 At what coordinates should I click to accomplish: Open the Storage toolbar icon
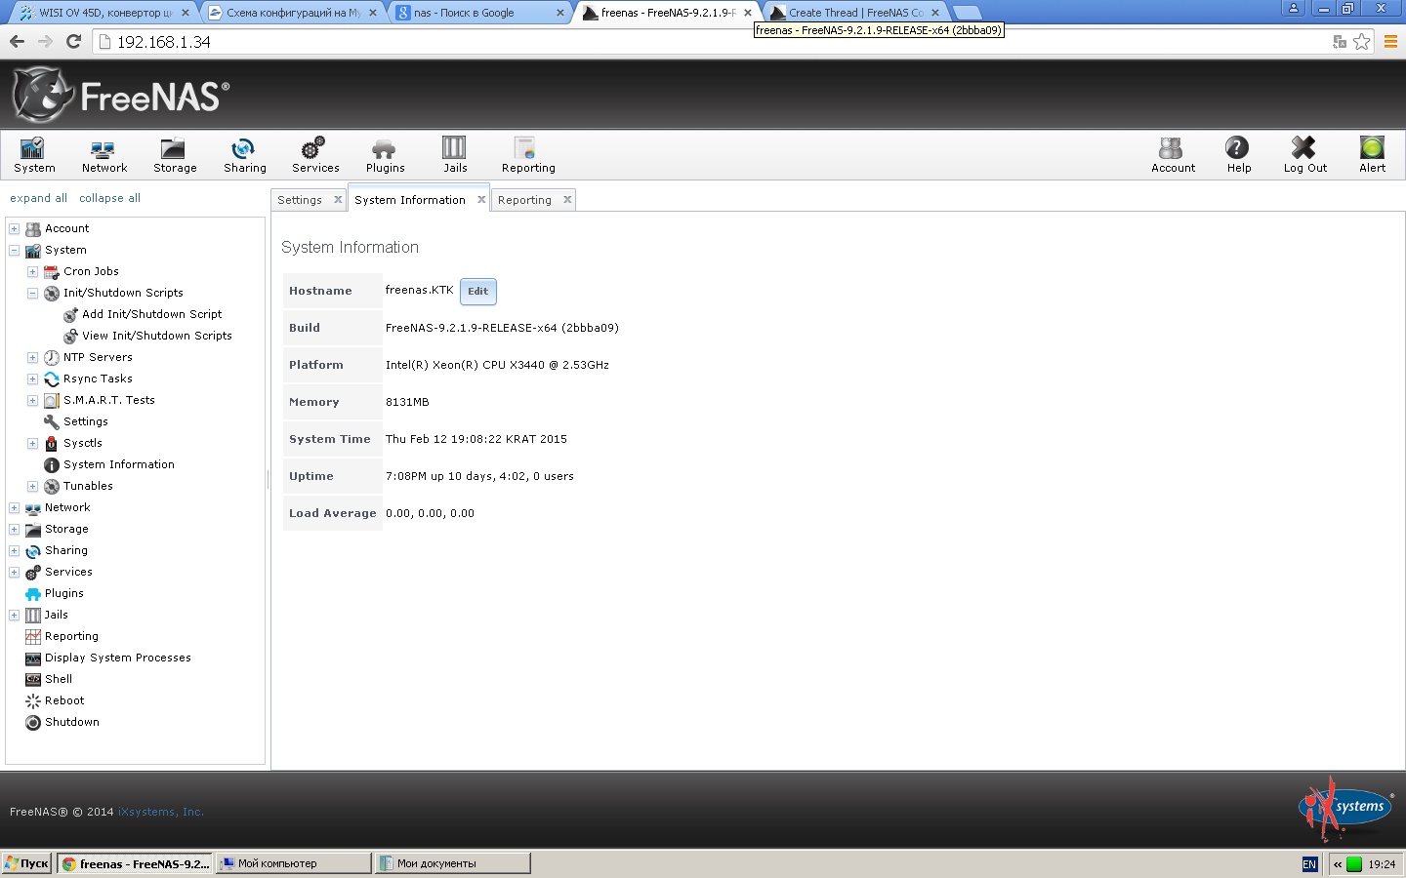click(175, 155)
